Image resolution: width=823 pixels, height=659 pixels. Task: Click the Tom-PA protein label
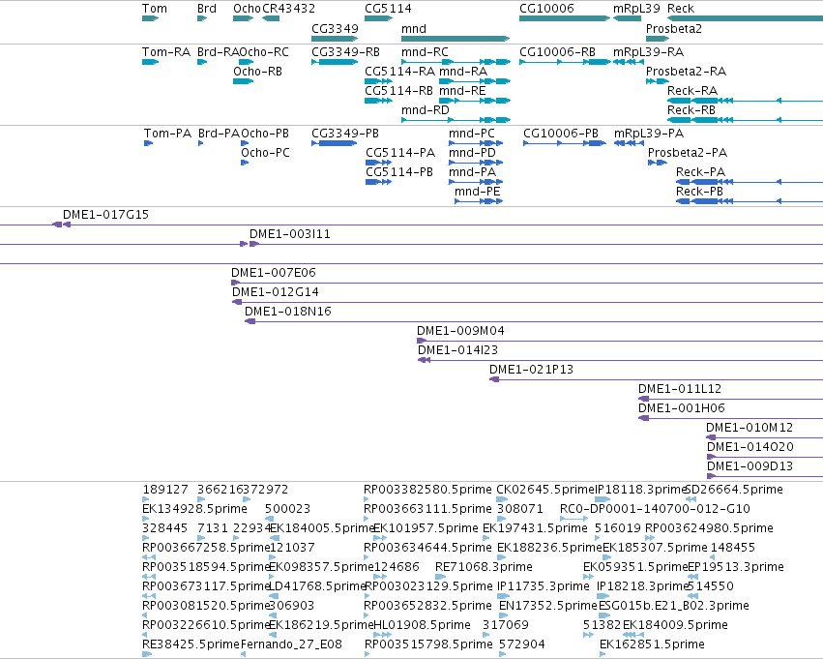pos(167,134)
